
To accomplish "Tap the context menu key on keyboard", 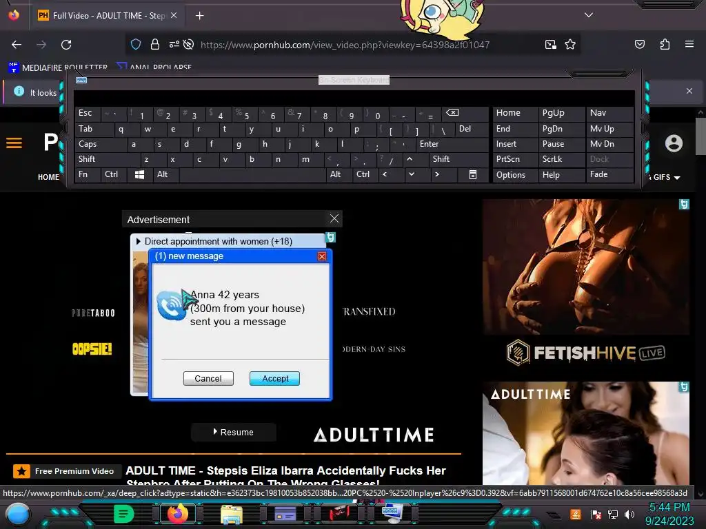I will 473,174.
